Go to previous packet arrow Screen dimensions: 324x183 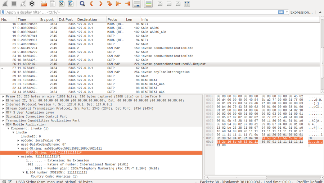(x=91, y=4)
